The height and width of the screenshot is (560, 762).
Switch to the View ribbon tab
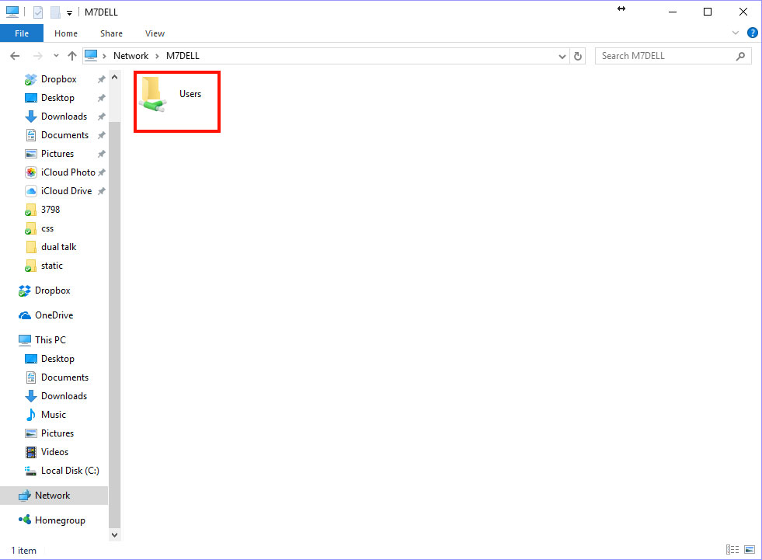(155, 33)
